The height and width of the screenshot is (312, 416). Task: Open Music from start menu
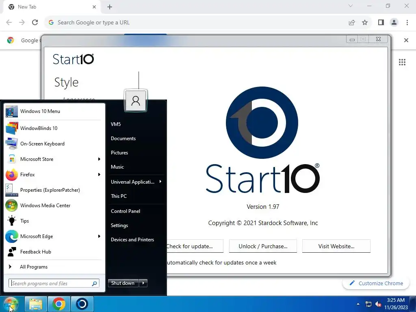point(117,167)
